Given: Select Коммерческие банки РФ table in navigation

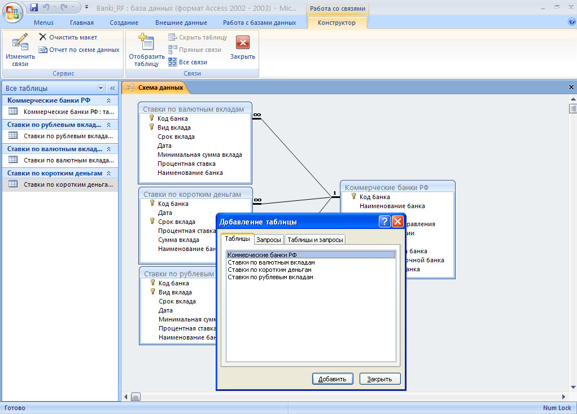Looking at the screenshot, I should [60, 112].
